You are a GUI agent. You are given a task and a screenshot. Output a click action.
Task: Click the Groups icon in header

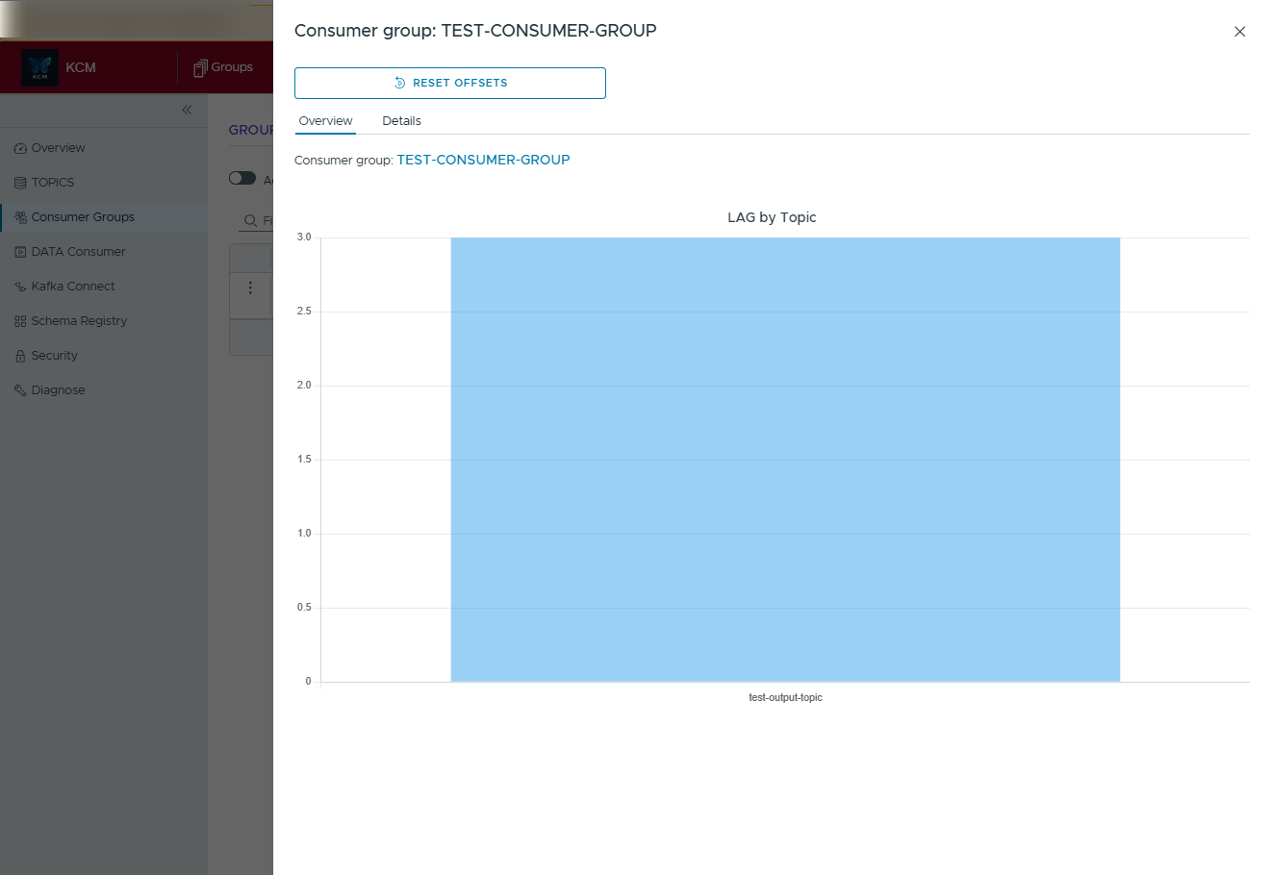(200, 68)
